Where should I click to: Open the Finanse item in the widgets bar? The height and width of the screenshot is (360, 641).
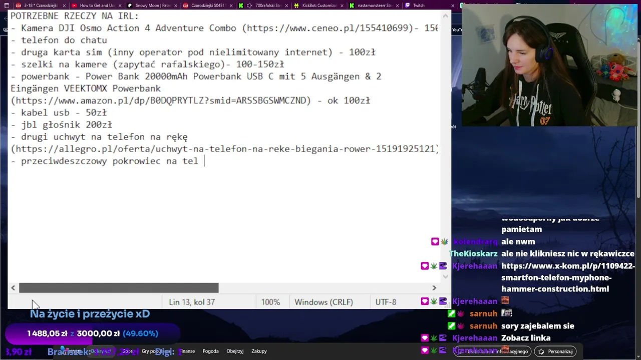click(x=187, y=351)
